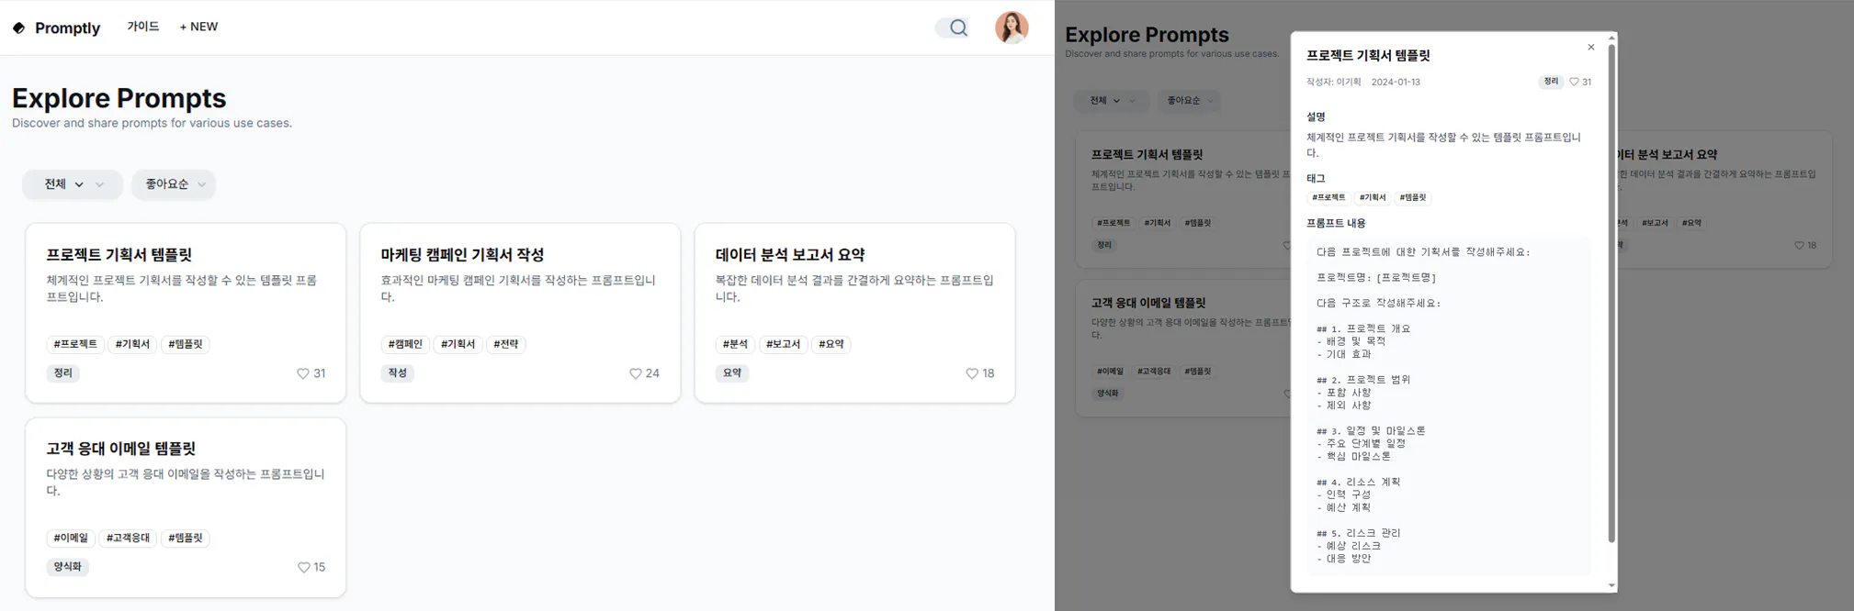Click #고객응대 tag on the left page card
Viewport: 1854px width, 611px height.
pos(128,538)
